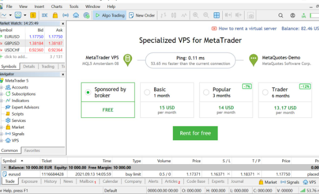Switch to Details tab in Market Watch
The width and height of the screenshot is (319, 194).
click(x=29, y=66)
